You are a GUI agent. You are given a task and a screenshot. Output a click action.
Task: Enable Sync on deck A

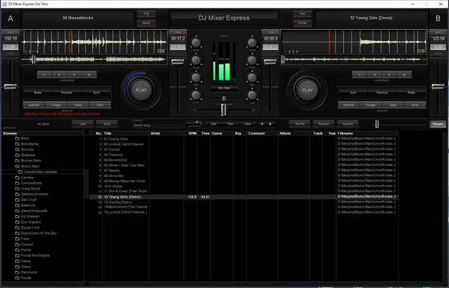[96, 93]
